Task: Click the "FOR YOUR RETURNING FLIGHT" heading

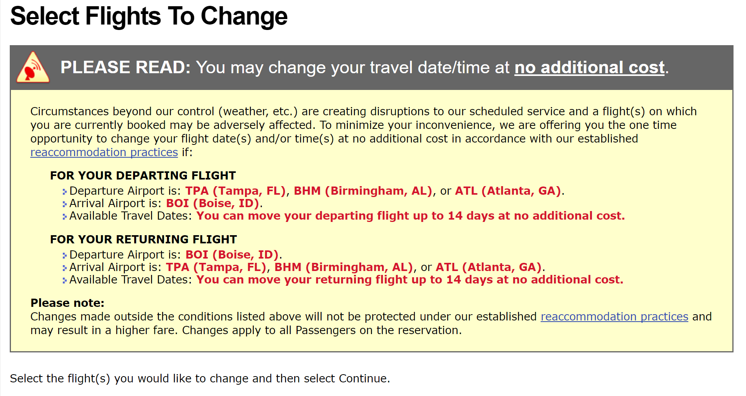Action: (x=143, y=239)
